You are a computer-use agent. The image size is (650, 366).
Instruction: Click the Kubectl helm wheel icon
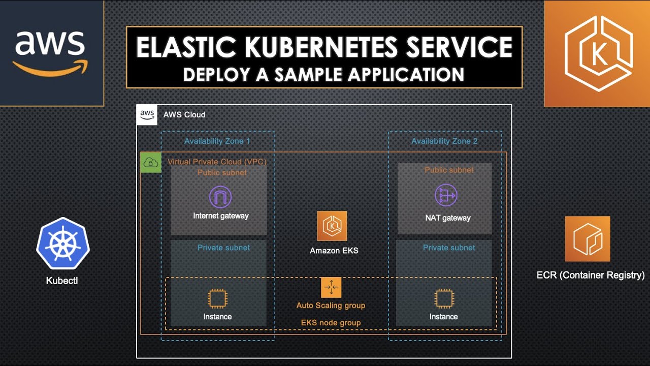coord(63,244)
